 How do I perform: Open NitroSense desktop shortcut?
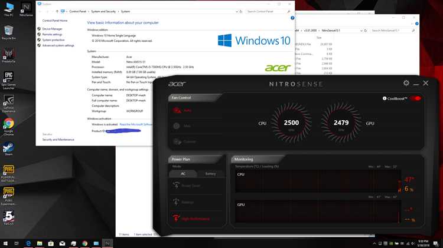click(26, 9)
